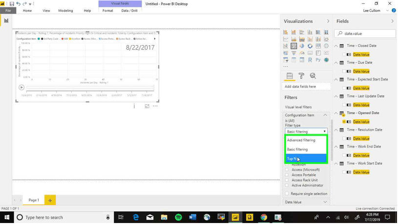Collapse the Time - Expected Start Date table
The height and width of the screenshot is (224, 398).
click(336, 79)
